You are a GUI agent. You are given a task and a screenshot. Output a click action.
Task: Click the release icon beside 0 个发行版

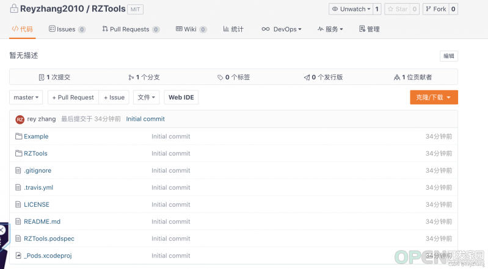(x=307, y=77)
